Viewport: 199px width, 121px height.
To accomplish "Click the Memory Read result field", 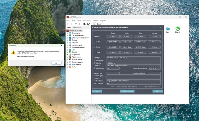I will tap(113, 37).
